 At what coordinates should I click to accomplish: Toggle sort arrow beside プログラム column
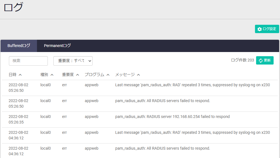tap(108, 75)
